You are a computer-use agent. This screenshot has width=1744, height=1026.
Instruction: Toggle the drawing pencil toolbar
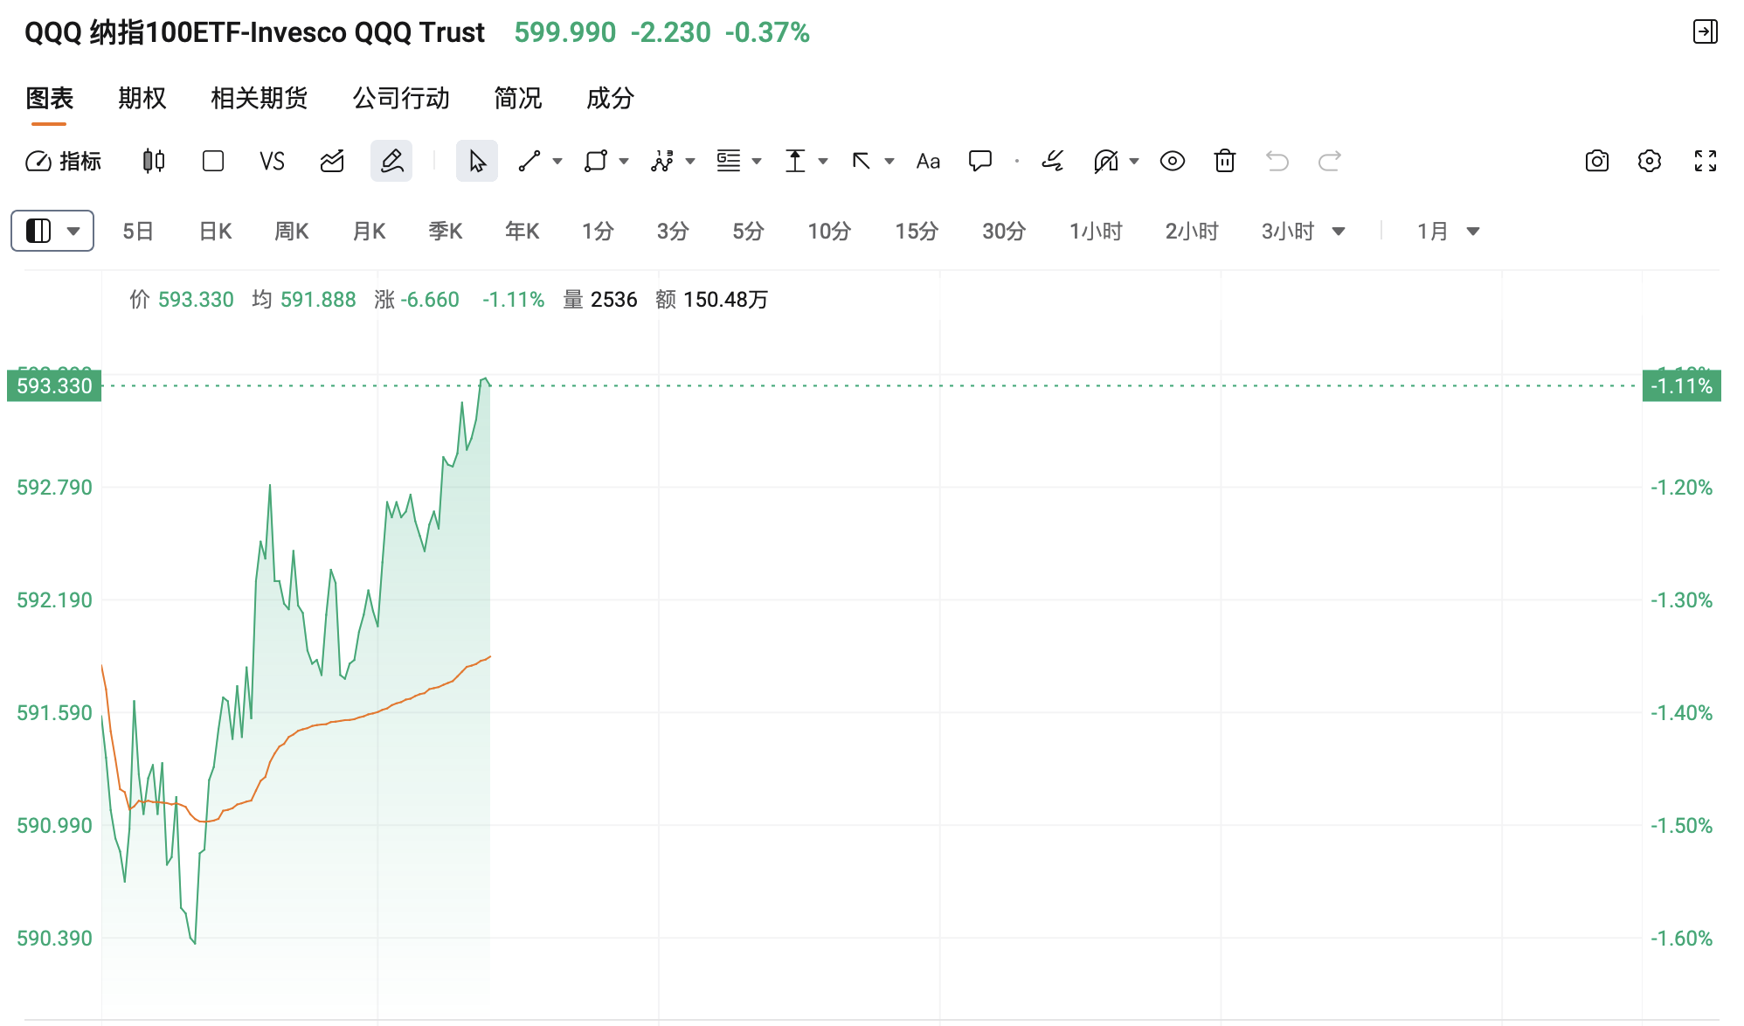[391, 161]
